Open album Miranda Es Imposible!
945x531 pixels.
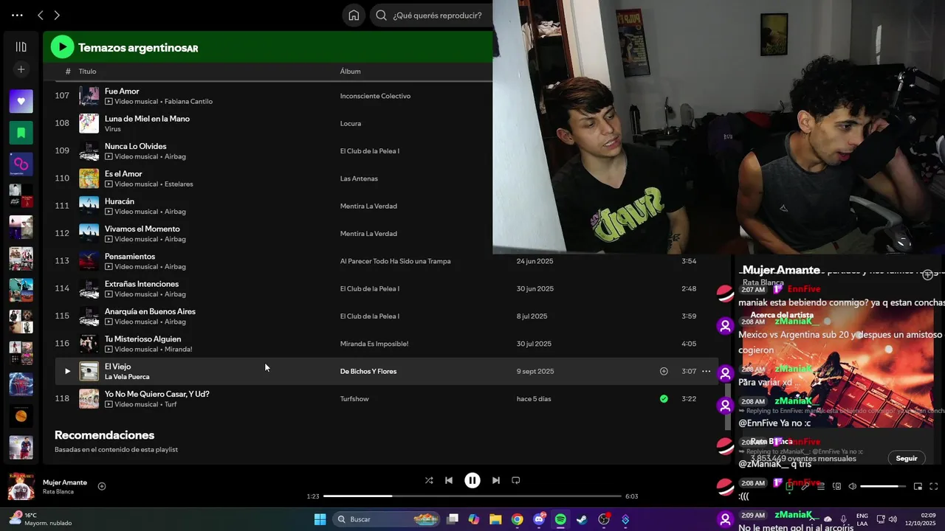[374, 344]
